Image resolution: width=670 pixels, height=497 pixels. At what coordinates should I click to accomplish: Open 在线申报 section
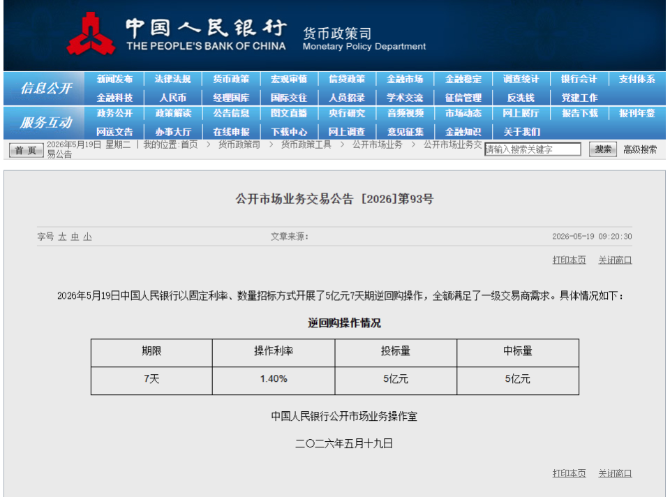(231, 132)
